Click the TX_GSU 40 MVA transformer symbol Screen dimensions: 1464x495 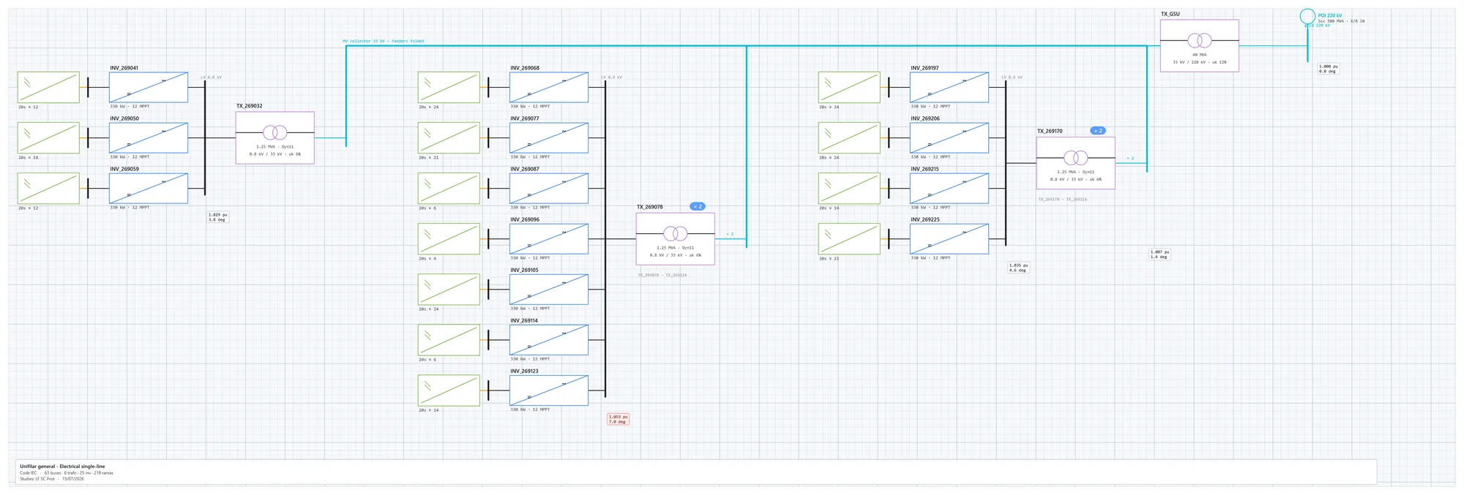point(1199,45)
